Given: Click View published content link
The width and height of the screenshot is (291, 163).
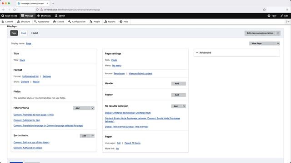Looking at the screenshot, I should point(140,73).
